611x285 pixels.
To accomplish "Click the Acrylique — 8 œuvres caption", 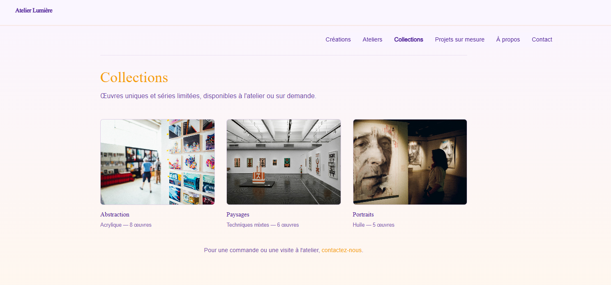I will (126, 225).
